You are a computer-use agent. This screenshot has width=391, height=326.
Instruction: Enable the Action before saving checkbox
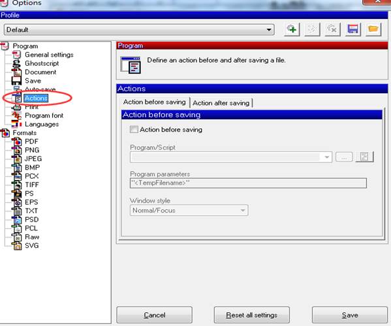click(134, 130)
